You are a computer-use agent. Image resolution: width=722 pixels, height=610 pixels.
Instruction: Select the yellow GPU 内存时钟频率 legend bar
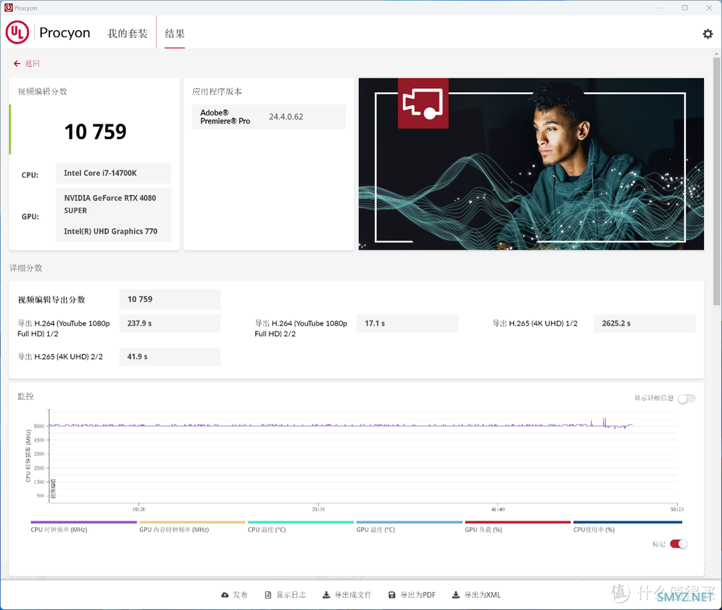[192, 522]
